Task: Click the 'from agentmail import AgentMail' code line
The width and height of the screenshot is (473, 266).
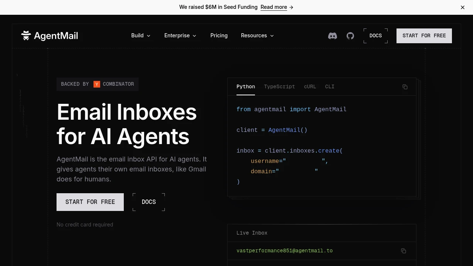Action: [292, 109]
